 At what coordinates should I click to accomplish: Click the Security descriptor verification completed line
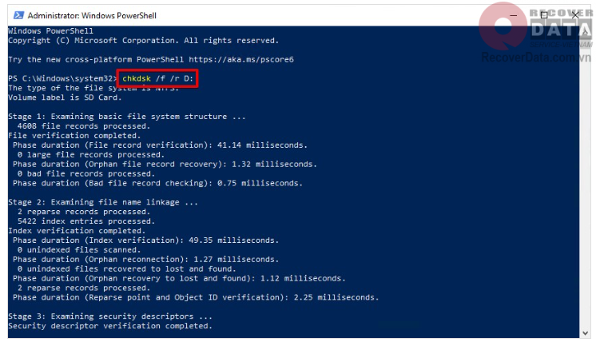[109, 326]
